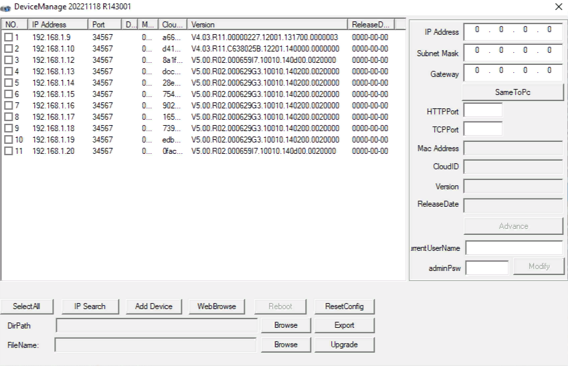
Task: Click the Port column header
Action: click(104, 25)
